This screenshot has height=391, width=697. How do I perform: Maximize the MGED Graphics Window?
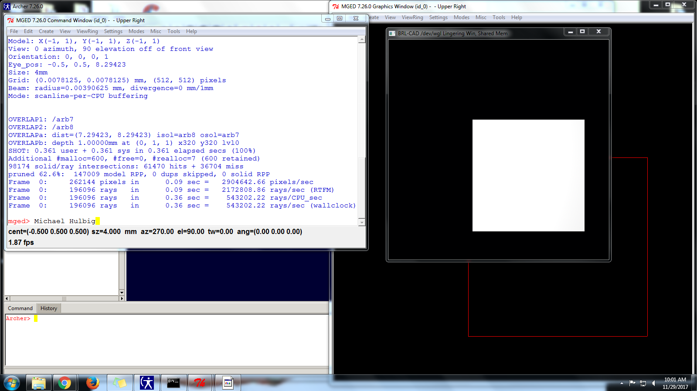(667, 5)
